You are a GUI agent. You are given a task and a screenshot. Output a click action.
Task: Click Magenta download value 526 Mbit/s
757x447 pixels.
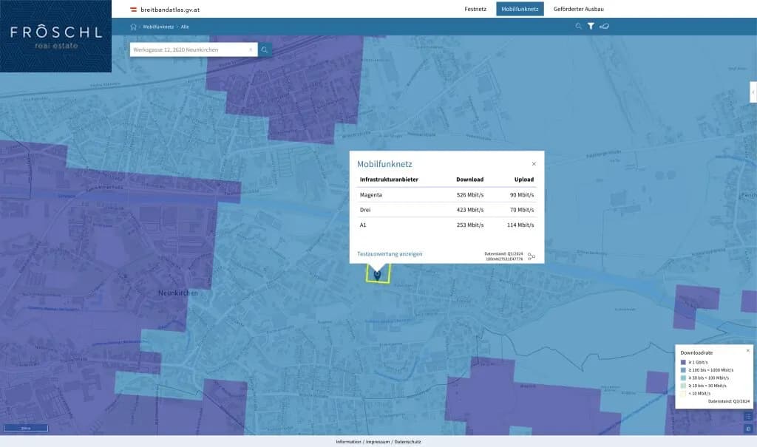point(469,195)
